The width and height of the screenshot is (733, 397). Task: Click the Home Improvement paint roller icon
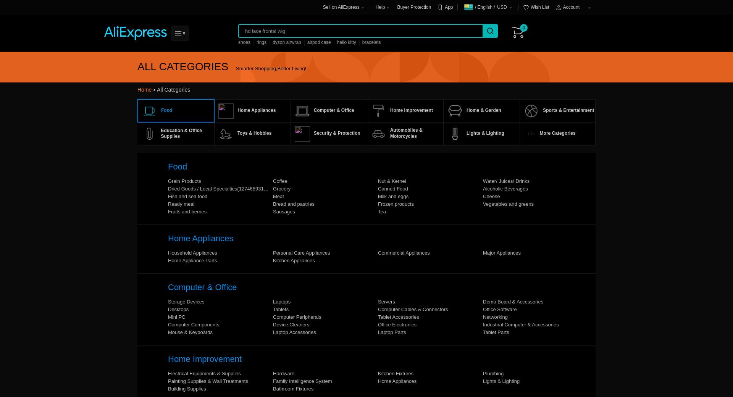tap(378, 111)
